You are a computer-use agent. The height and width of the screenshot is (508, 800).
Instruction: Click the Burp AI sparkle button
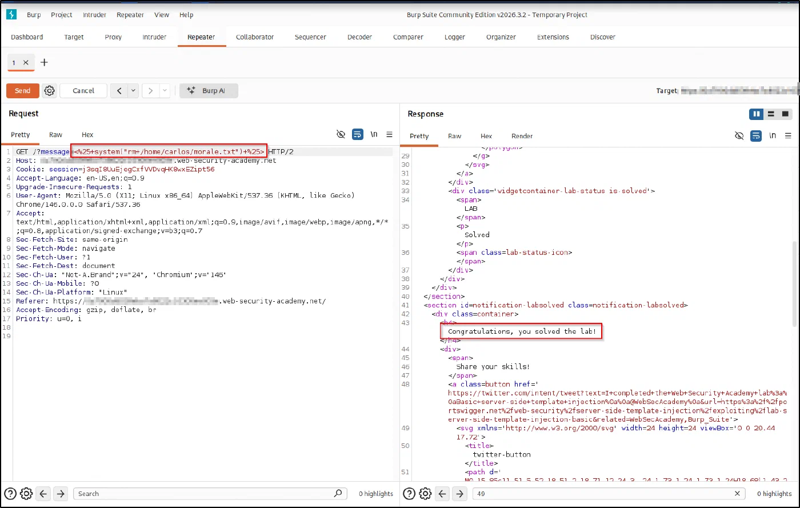click(209, 91)
